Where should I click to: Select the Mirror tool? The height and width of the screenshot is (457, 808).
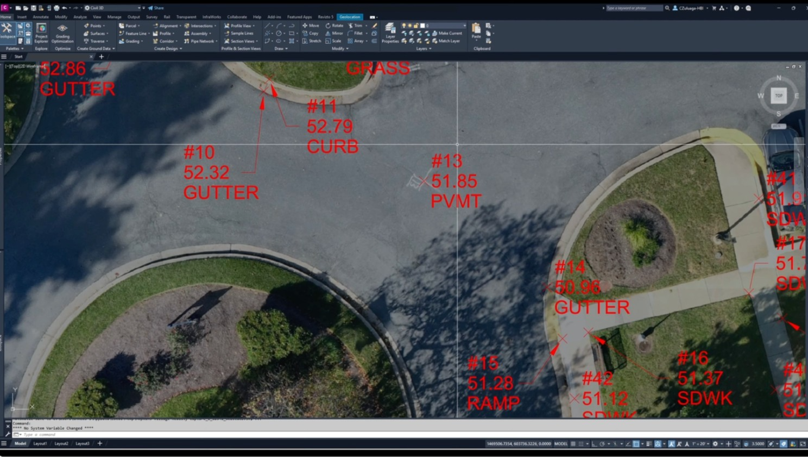pyautogui.click(x=334, y=33)
